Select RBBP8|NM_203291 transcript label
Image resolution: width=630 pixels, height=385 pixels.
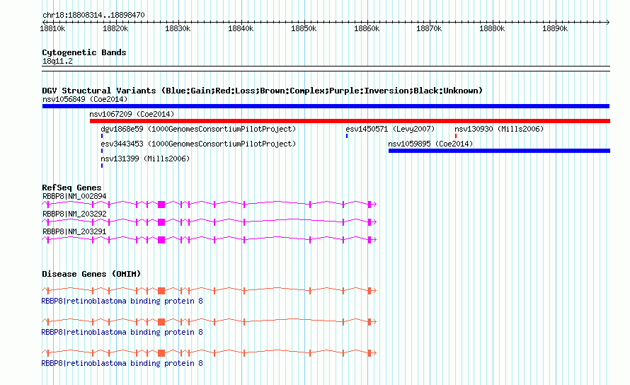pos(74,232)
